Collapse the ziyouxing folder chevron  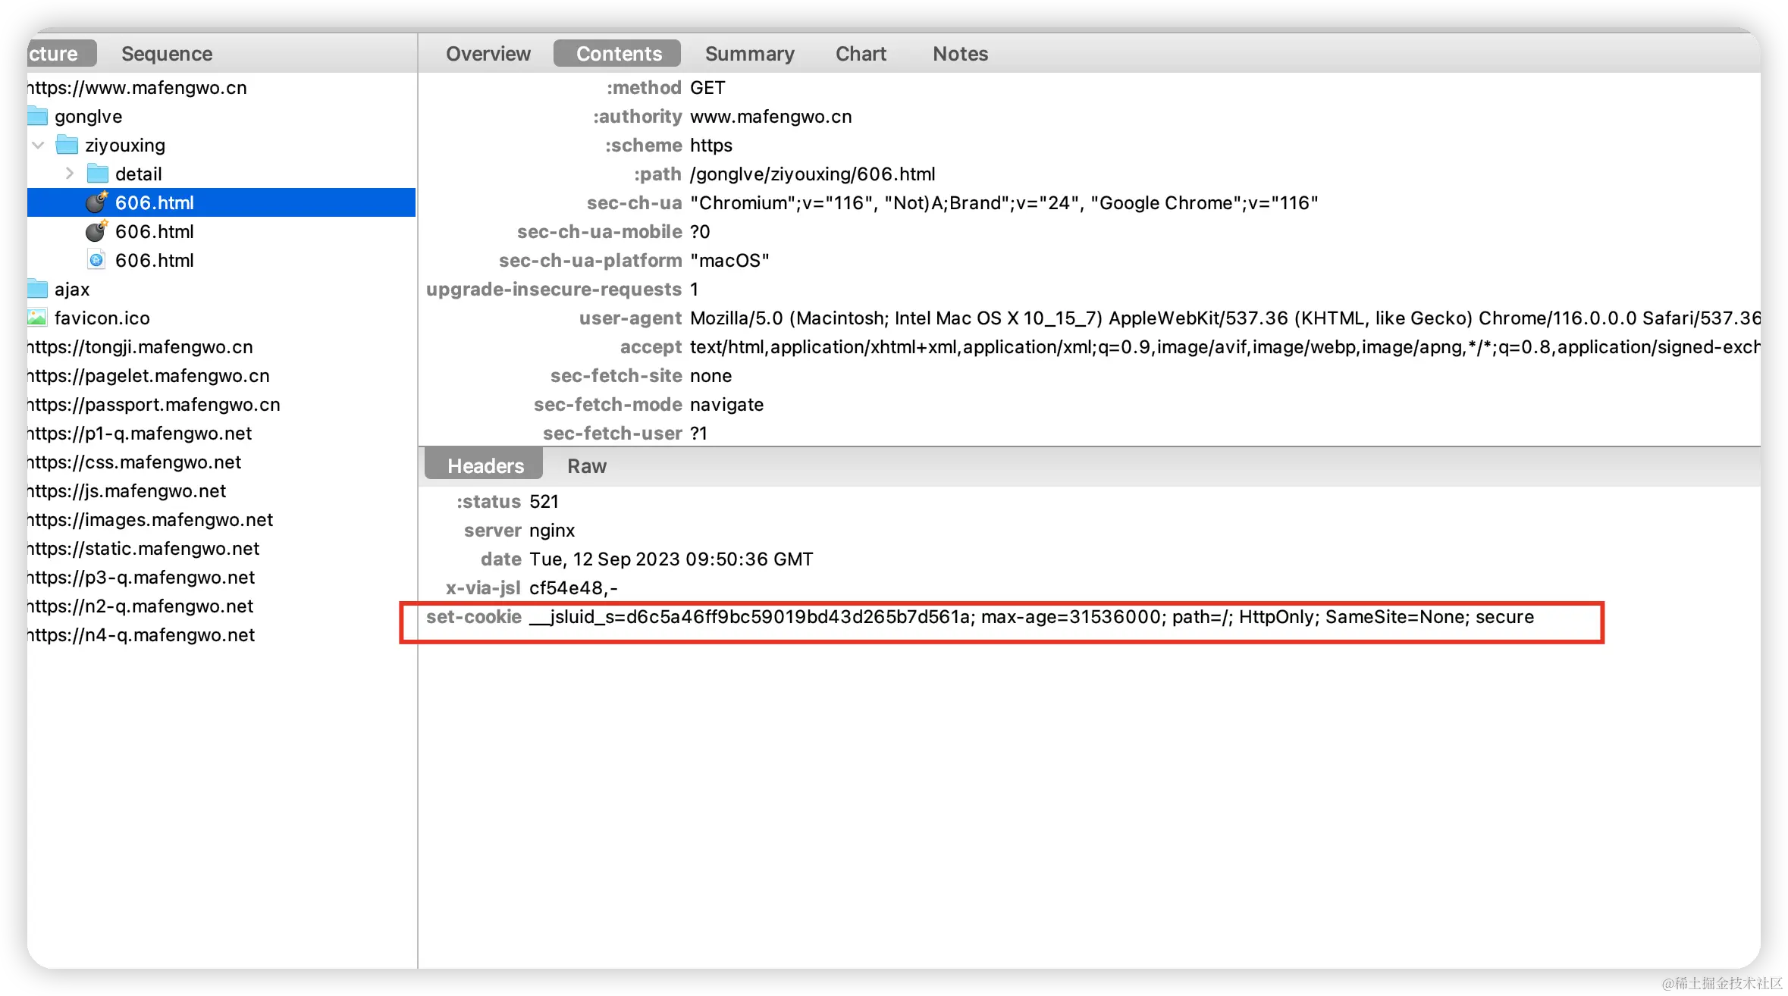[x=39, y=145]
